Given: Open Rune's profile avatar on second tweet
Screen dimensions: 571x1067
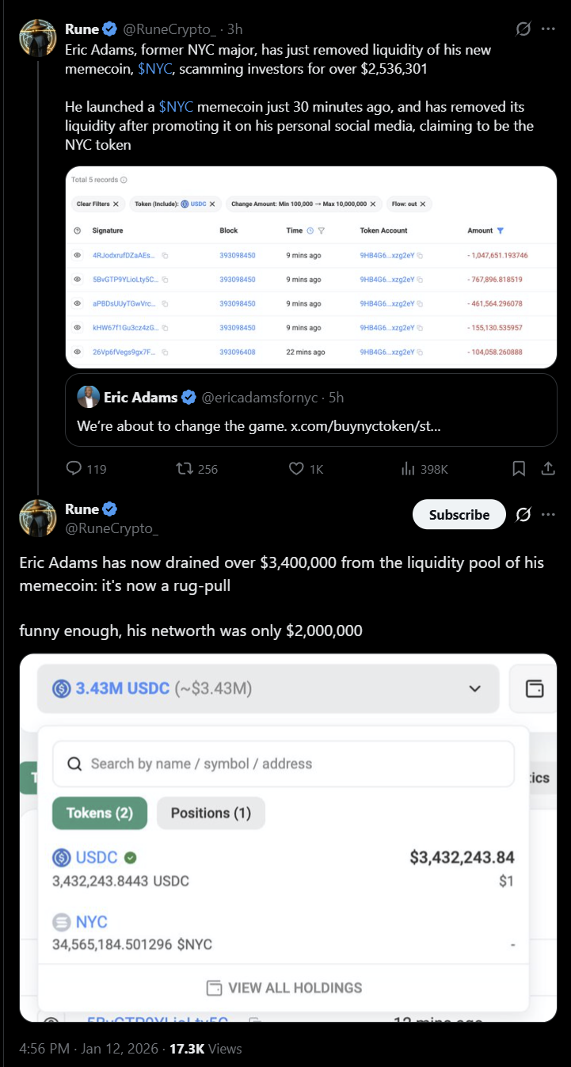Looking at the screenshot, I should (x=37, y=517).
